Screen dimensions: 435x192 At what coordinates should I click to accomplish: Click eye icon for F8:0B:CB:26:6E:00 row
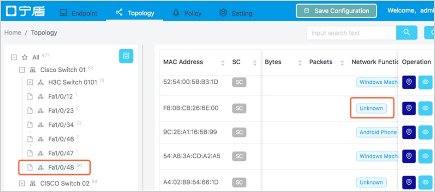pyautogui.click(x=425, y=108)
